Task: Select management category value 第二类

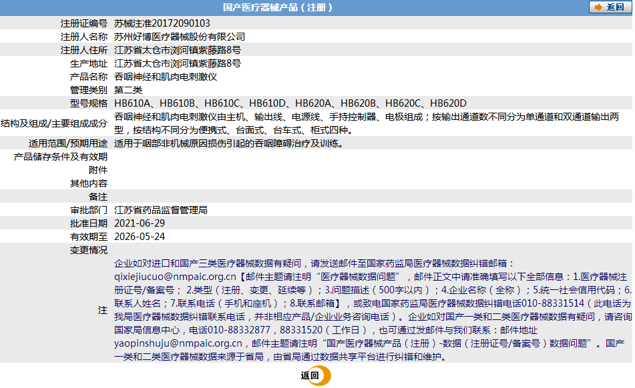Action: pyautogui.click(x=128, y=90)
